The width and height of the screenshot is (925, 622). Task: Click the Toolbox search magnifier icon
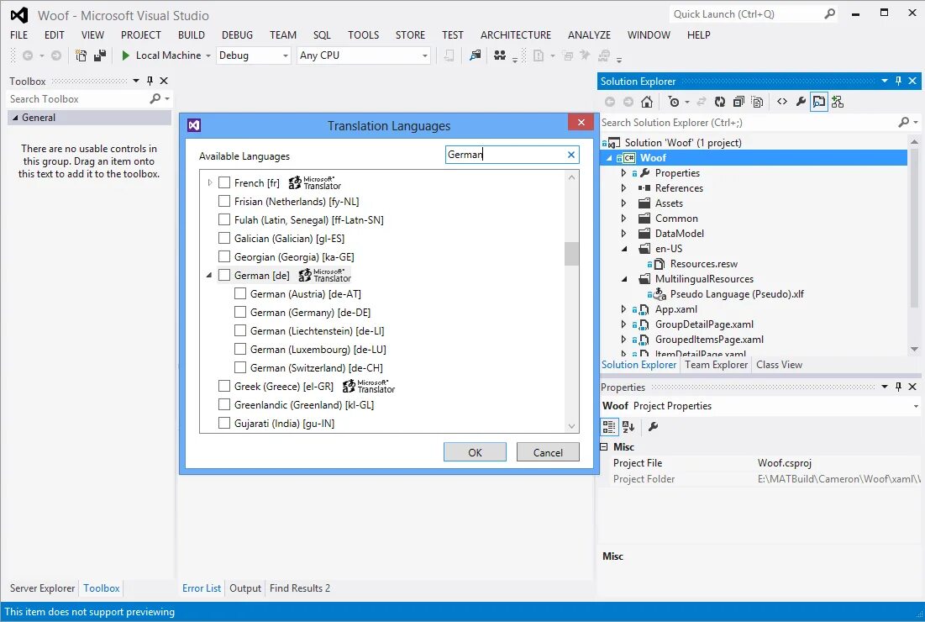coord(155,98)
